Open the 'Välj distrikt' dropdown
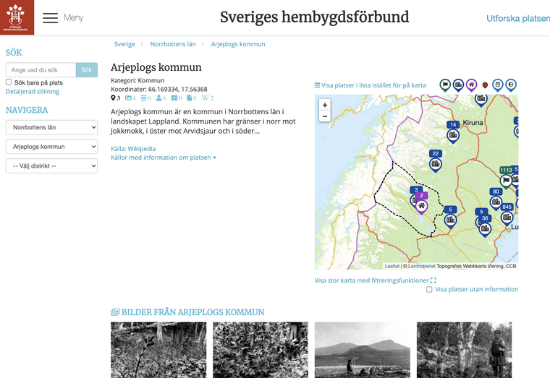Viewport: 550px width, 378px height. click(51, 166)
